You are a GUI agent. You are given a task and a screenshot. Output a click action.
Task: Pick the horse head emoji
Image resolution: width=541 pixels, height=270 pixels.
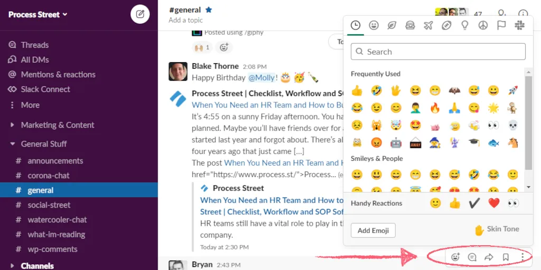click(513, 142)
